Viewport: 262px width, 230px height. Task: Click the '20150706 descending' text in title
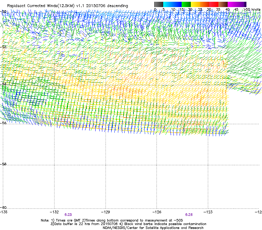coord(107,6)
